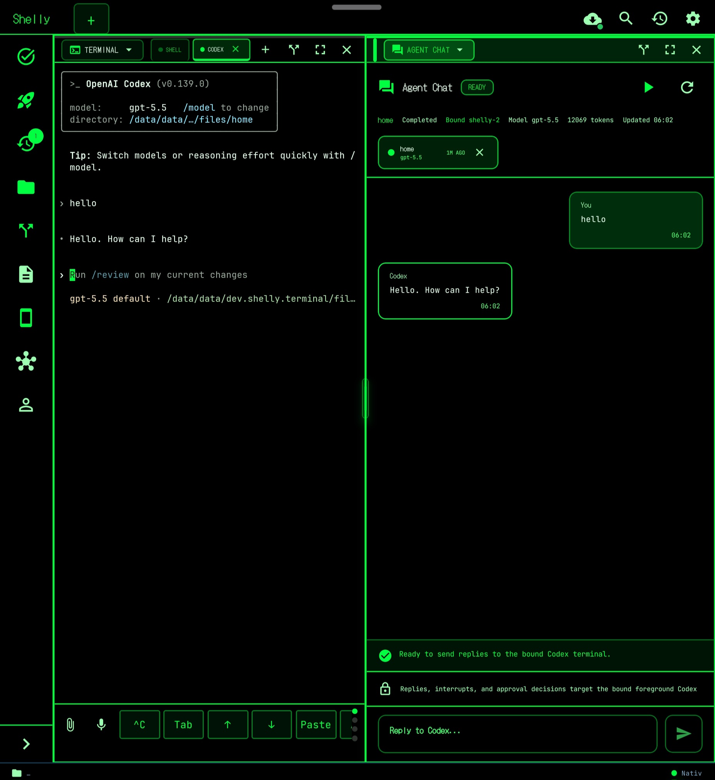The height and width of the screenshot is (780, 715).
Task: Click the 12069 tokens text
Action: click(x=591, y=120)
